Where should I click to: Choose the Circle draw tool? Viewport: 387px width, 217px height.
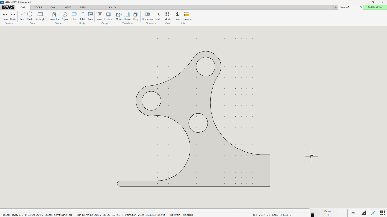[x=30, y=15]
